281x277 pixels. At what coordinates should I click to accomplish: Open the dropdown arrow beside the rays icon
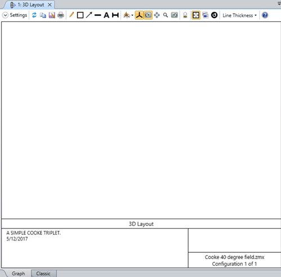[132, 15]
